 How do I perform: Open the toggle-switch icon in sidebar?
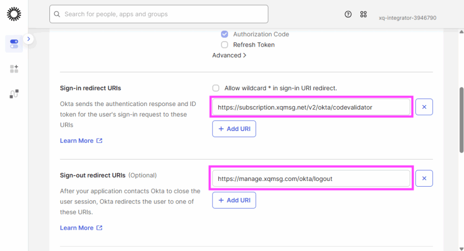14,43
